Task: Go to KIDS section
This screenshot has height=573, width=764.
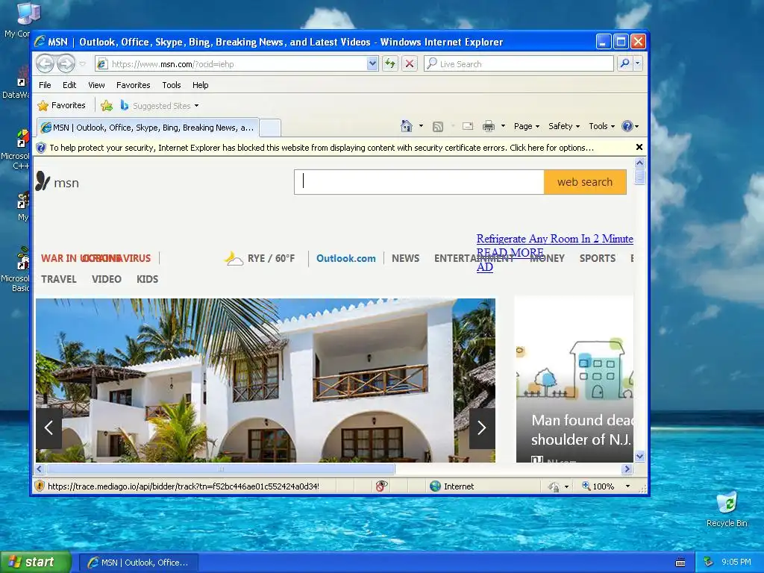Action: 147,279
